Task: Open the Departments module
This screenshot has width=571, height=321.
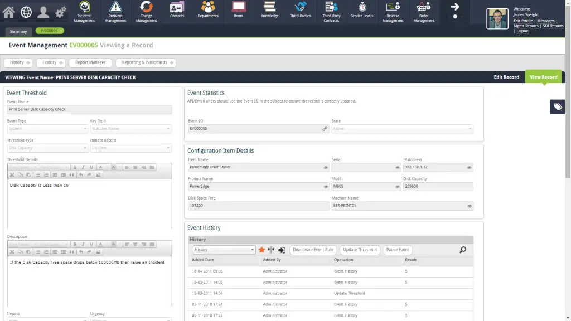Action: [208, 10]
